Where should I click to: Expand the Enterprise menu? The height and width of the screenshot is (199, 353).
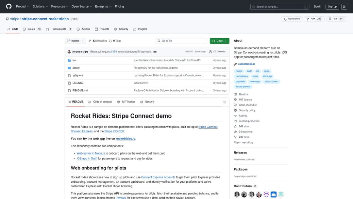click(103, 7)
